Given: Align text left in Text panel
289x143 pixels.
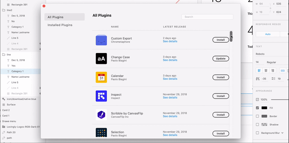Looking at the screenshot, I should coord(259,70).
